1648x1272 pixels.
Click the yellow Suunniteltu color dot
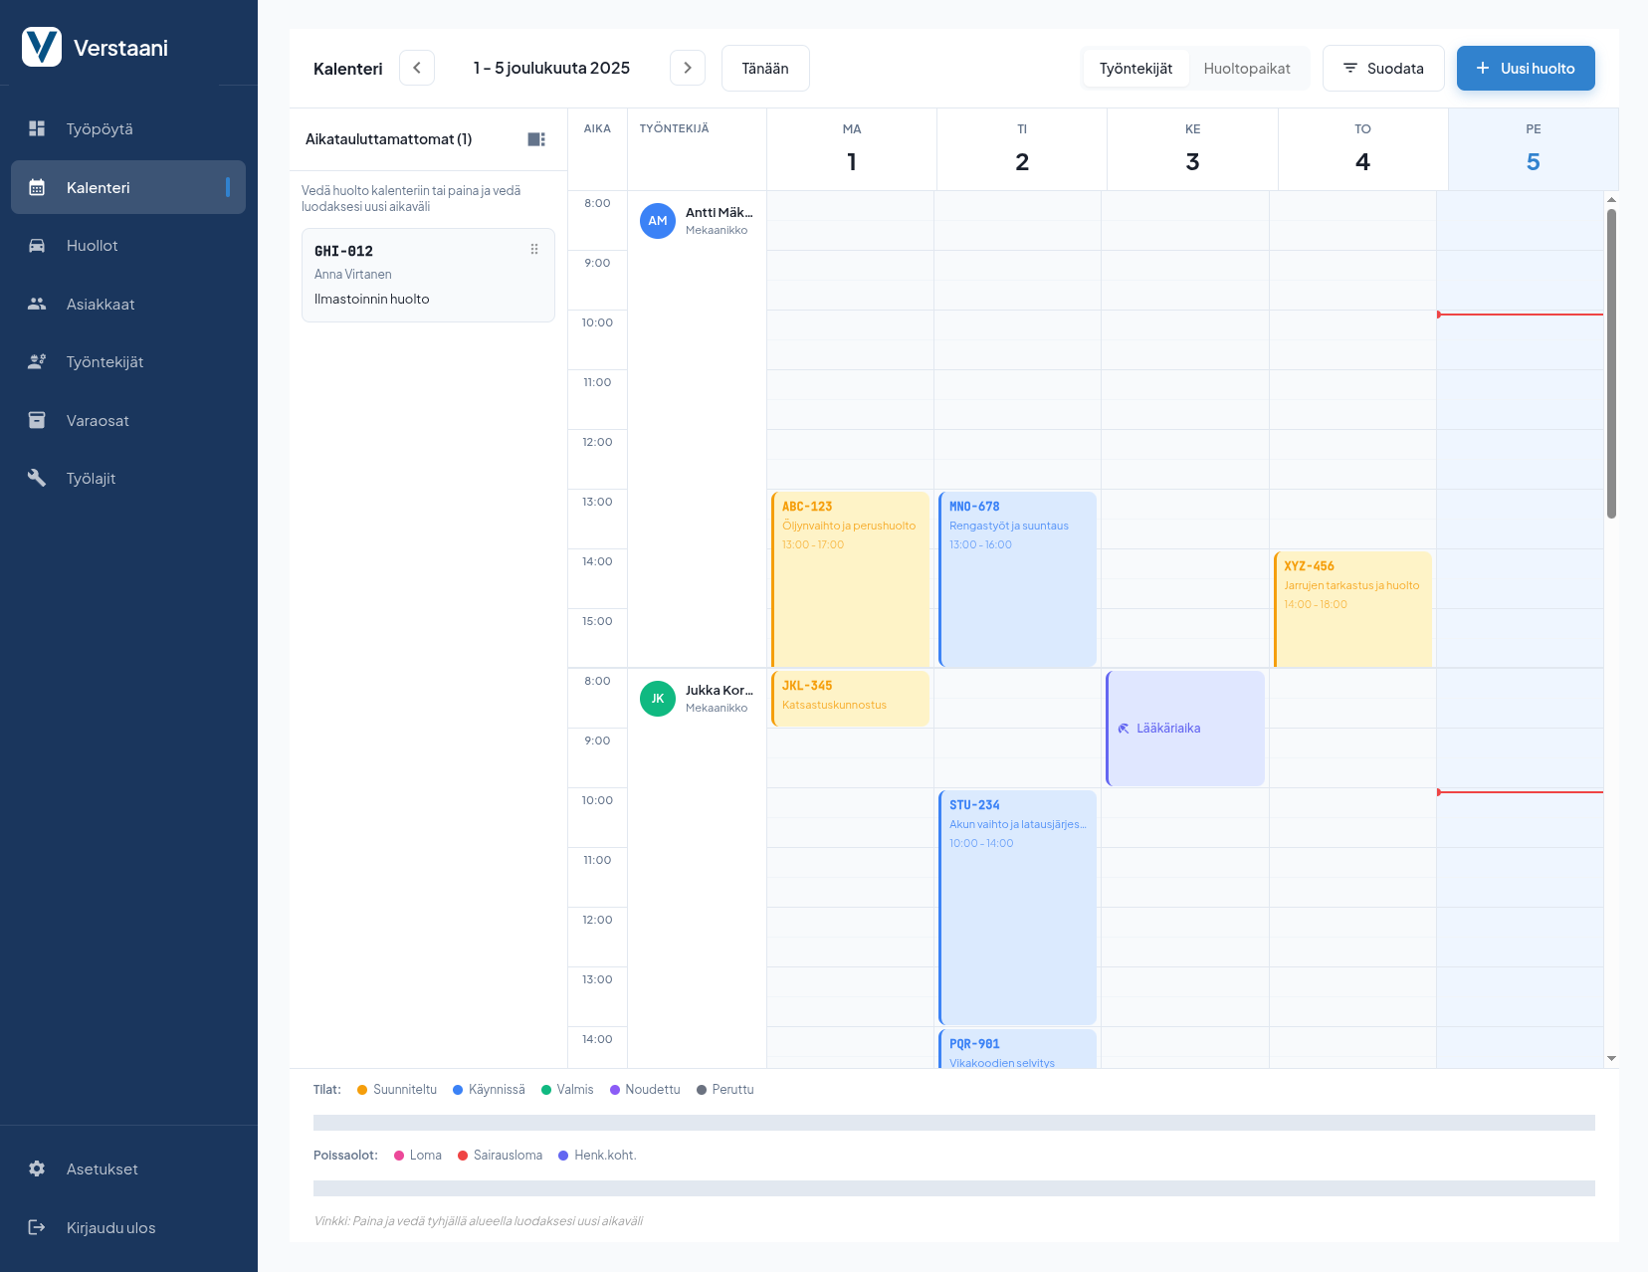(x=363, y=1089)
